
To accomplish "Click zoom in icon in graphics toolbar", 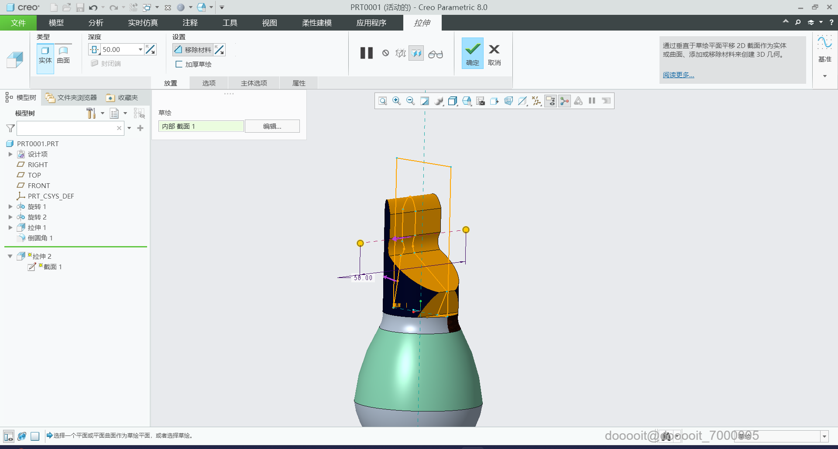I will [x=396, y=101].
